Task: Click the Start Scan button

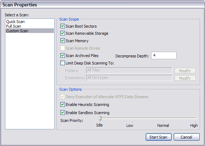Action: pyautogui.click(x=159, y=137)
